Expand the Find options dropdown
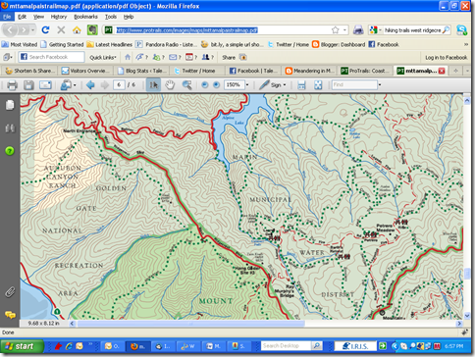Viewport: 475px width, 357px height. [x=380, y=85]
